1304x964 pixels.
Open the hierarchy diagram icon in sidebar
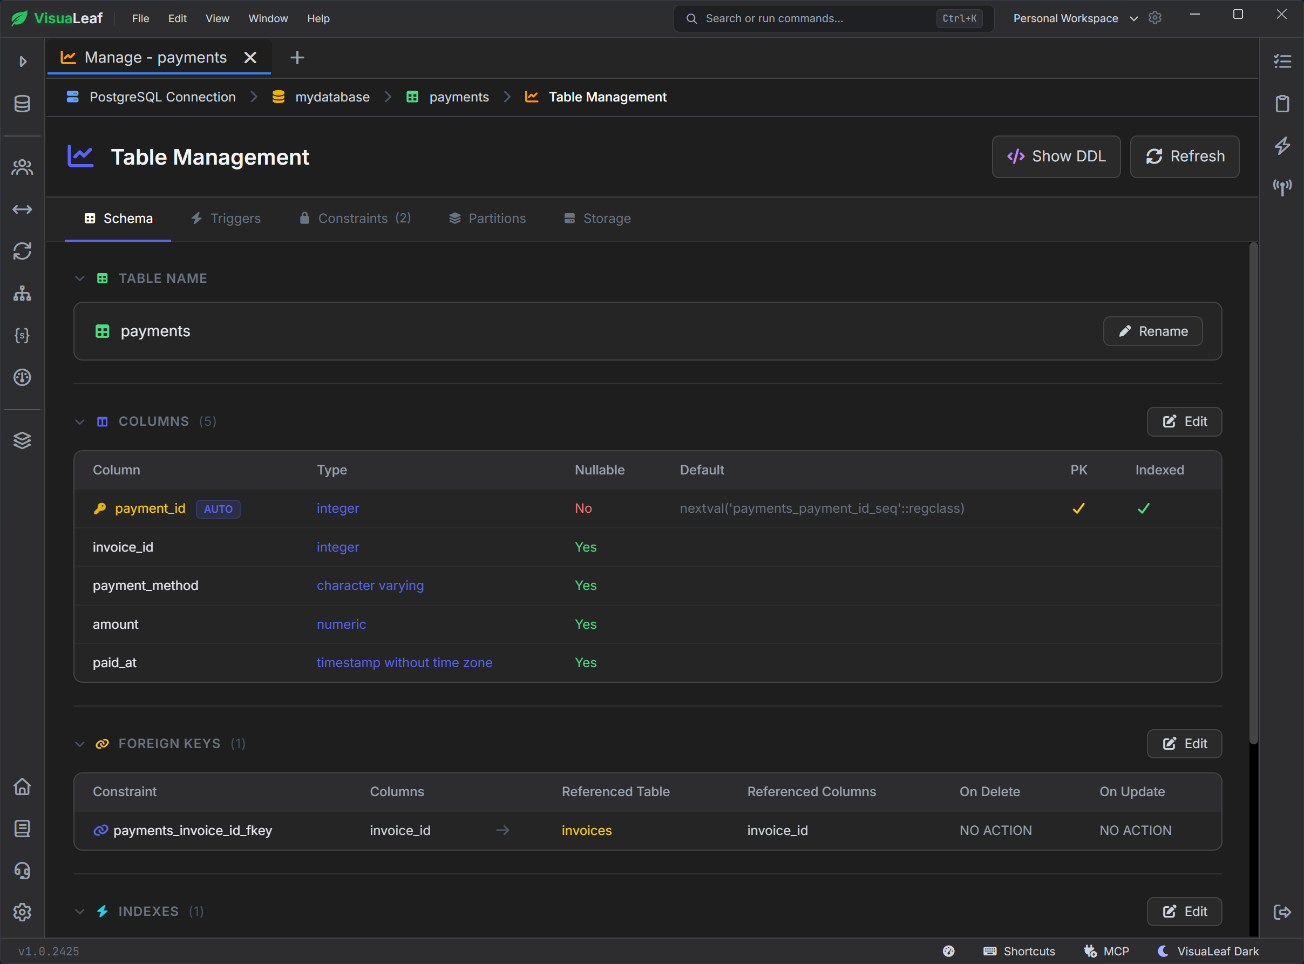click(x=22, y=294)
